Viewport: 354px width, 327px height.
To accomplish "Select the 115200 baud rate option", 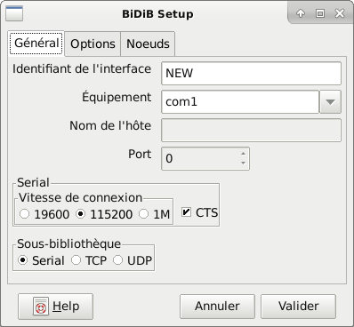I will [x=80, y=214].
